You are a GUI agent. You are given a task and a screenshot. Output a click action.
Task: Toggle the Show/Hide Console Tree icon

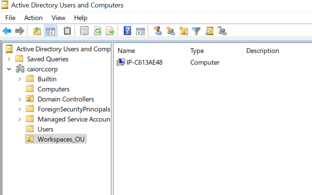50,31
